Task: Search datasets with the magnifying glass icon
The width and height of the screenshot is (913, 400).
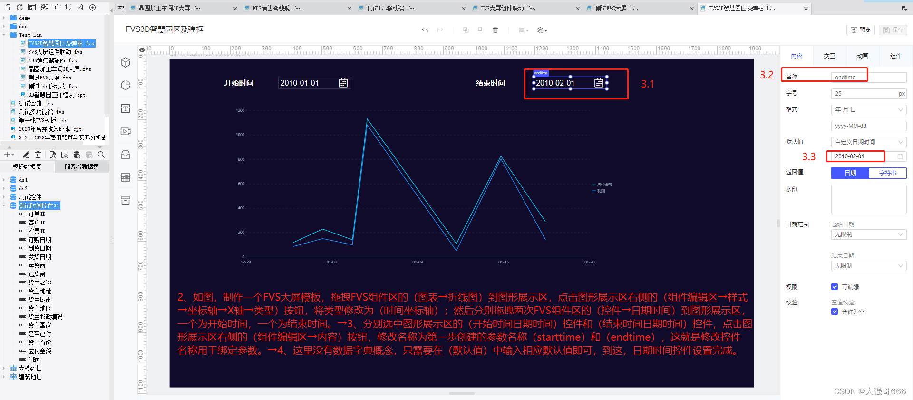Action: coord(101,155)
